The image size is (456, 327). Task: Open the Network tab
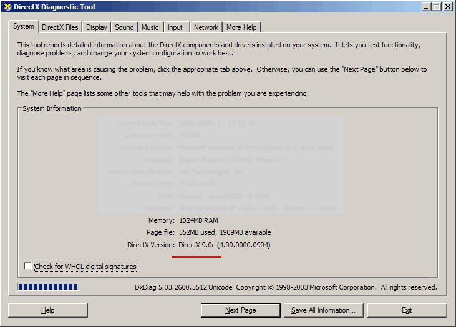pyautogui.click(x=206, y=27)
